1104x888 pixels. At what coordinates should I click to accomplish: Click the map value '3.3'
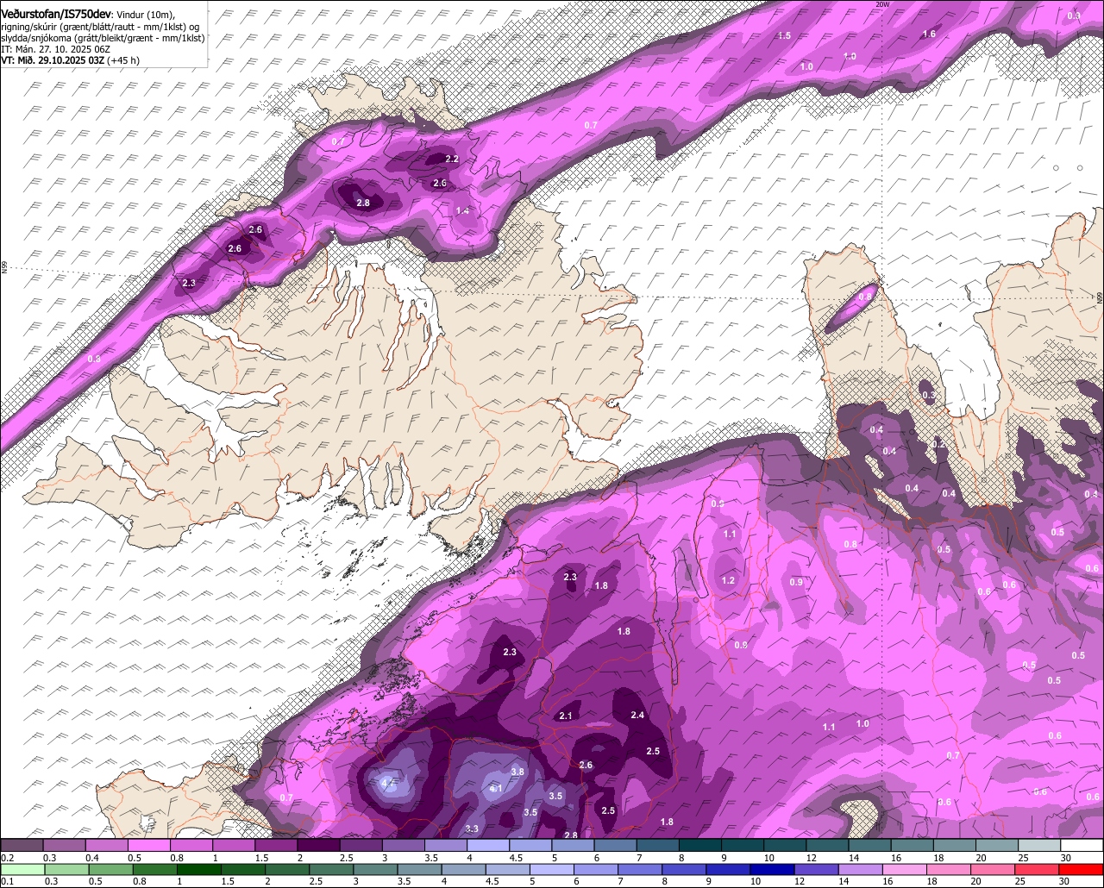472,829
